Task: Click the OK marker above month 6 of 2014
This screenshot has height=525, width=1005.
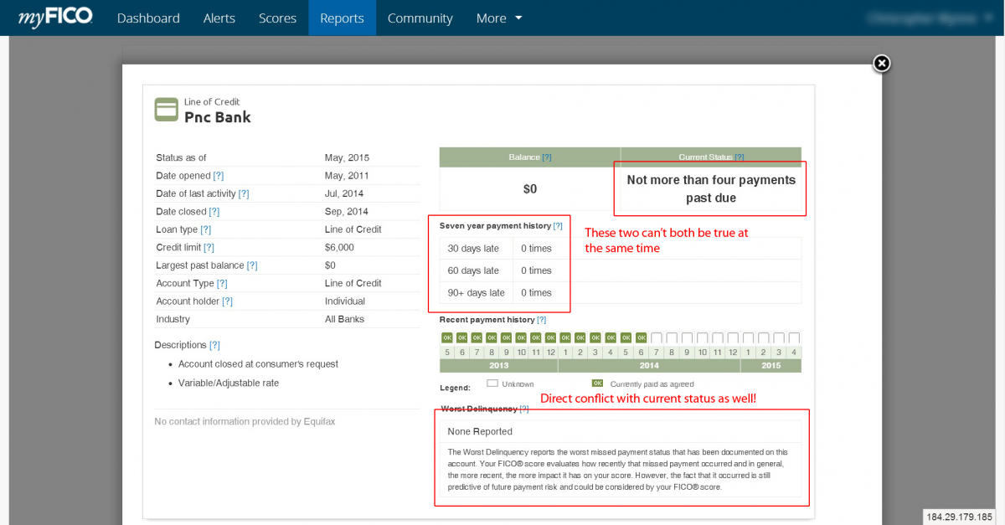Action: [x=641, y=337]
